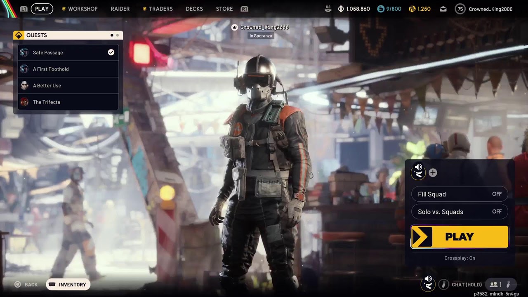Select the Play tab in the top bar
The width and height of the screenshot is (528, 297).
click(x=42, y=9)
